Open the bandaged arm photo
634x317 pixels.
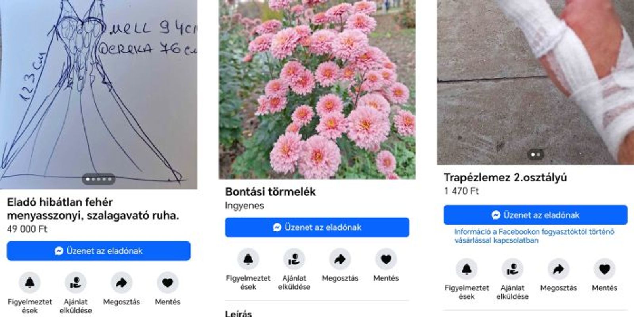pyautogui.click(x=535, y=82)
